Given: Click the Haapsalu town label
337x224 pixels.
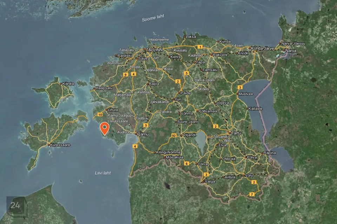Looking at the screenshot, I should coord(103,88).
